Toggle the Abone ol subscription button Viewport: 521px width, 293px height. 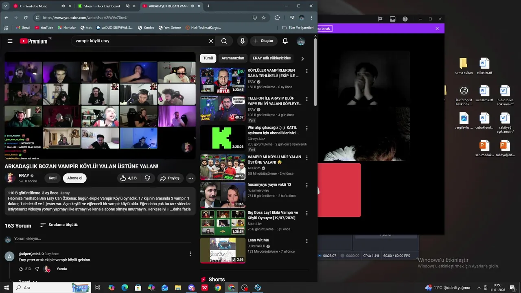pos(74,178)
